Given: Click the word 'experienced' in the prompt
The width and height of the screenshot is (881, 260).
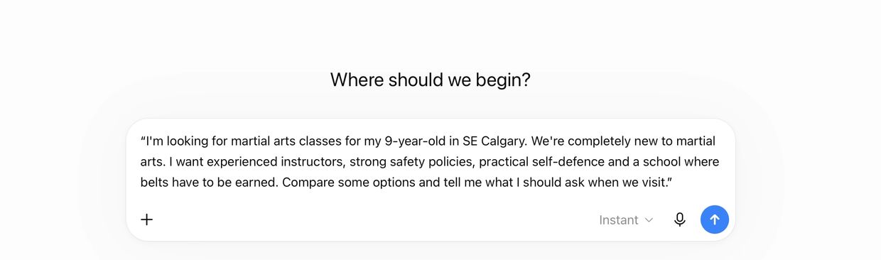Looking at the screenshot, I should coord(245,161).
